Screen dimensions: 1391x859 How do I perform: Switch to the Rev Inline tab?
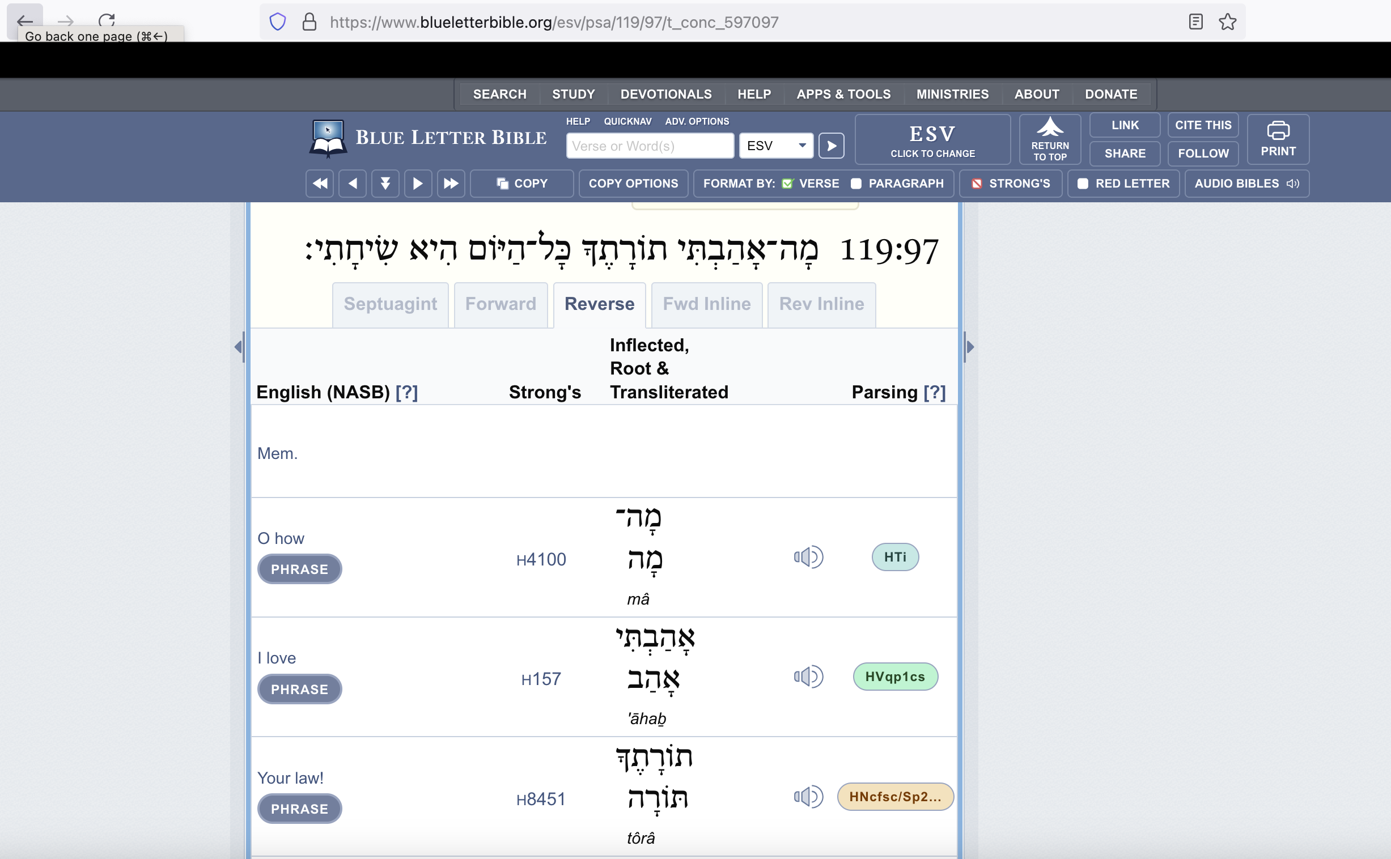pos(822,304)
